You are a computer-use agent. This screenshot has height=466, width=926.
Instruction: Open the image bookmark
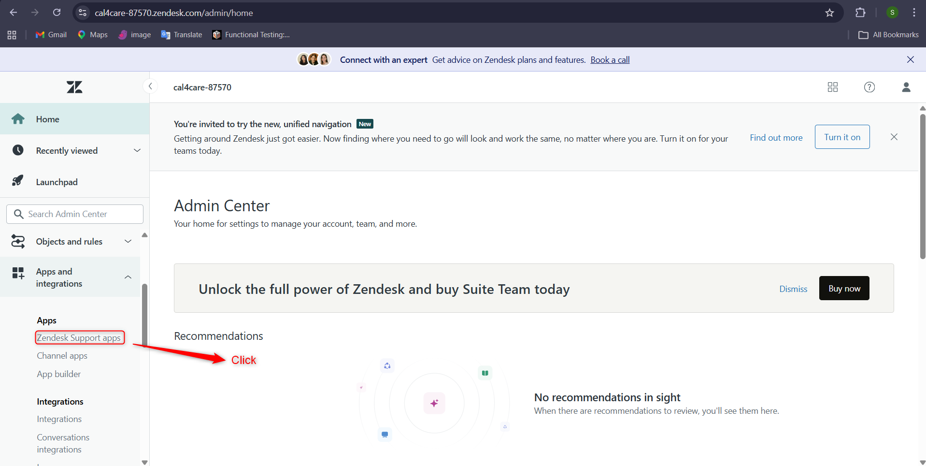click(x=135, y=35)
